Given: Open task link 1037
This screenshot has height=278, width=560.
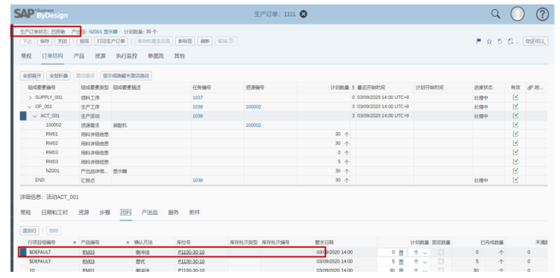Looking at the screenshot, I should [197, 97].
